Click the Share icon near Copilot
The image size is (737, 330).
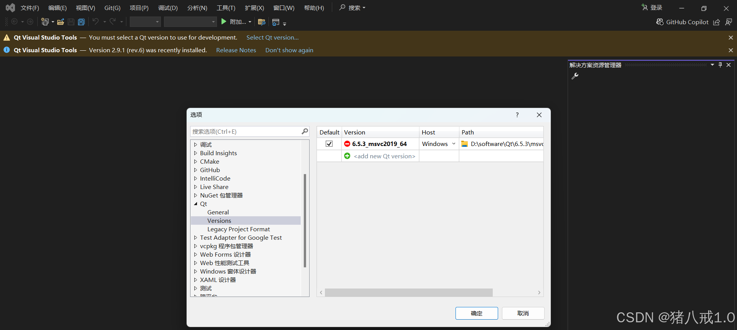click(717, 22)
